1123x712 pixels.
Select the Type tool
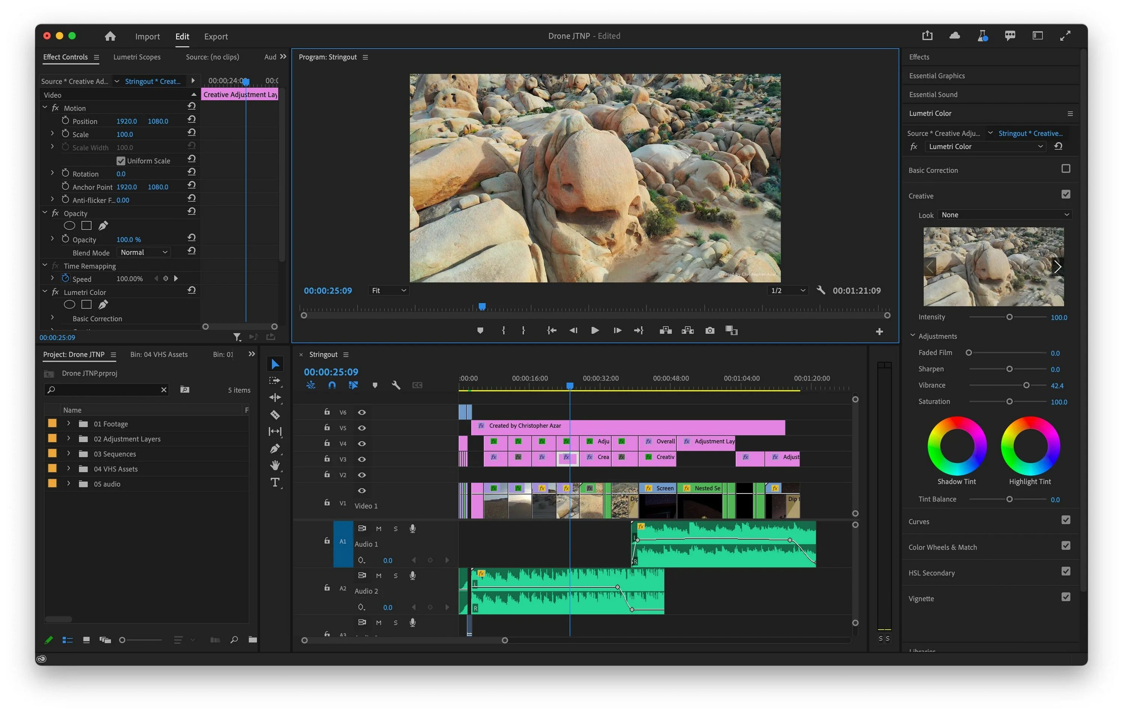(x=275, y=482)
